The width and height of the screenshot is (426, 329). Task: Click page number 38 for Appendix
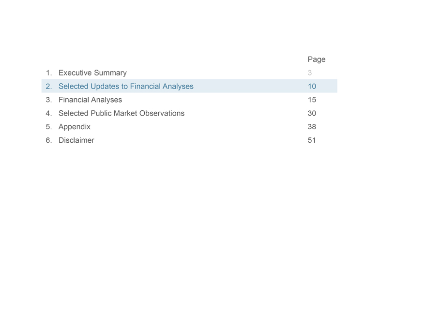312,127
